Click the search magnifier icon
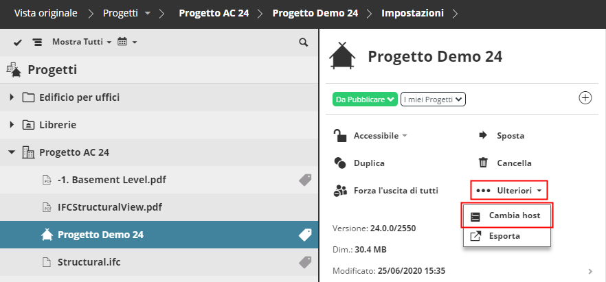This screenshot has height=282, width=606. pos(303,43)
